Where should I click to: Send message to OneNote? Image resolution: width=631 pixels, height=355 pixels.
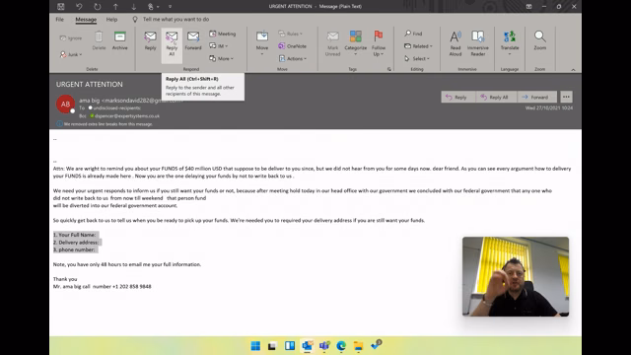(293, 46)
